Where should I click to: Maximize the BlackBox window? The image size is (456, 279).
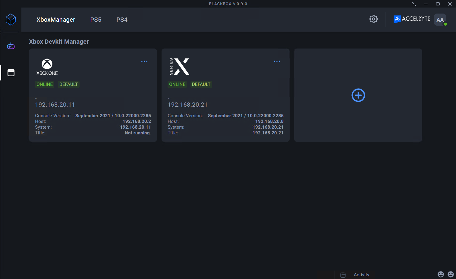tap(438, 4)
